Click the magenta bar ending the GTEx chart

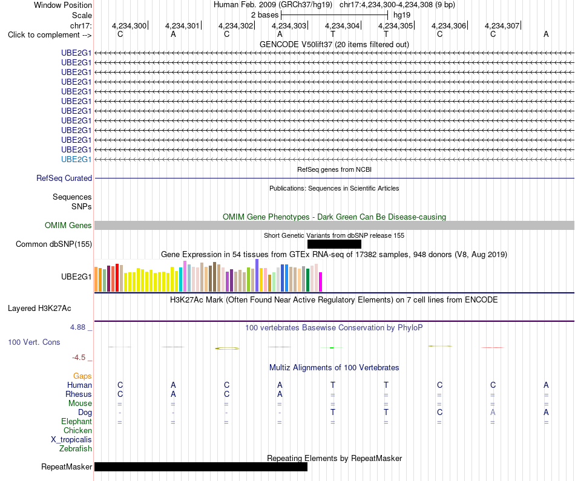coord(321,282)
